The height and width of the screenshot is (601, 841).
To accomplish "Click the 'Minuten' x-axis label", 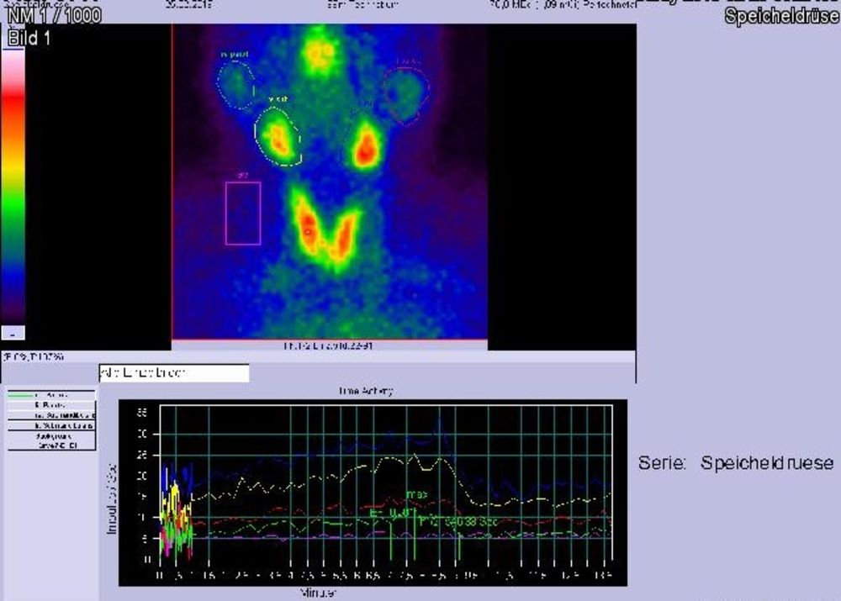I will 318,593.
